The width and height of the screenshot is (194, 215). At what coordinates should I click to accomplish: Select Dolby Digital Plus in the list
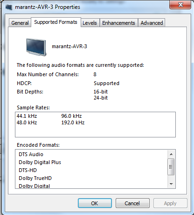click(40, 162)
